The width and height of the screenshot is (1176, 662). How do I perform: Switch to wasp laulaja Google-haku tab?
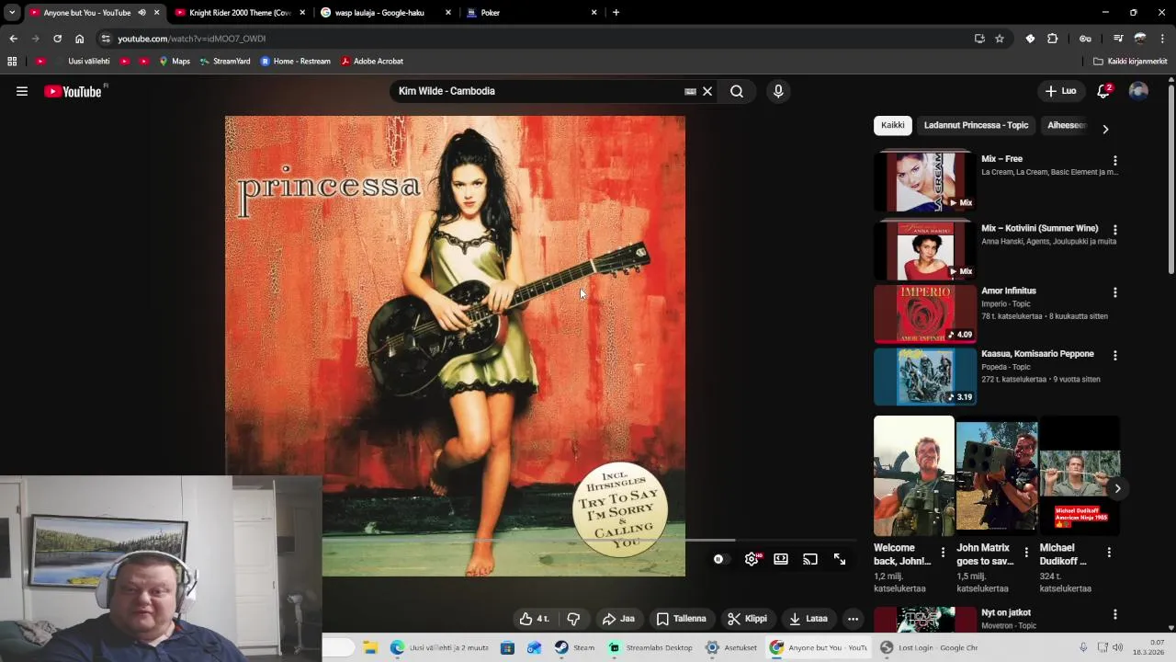pyautogui.click(x=385, y=13)
